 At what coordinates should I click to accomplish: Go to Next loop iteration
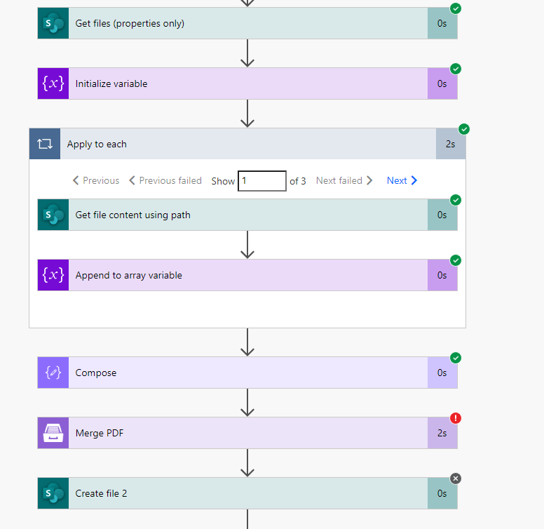(x=402, y=180)
